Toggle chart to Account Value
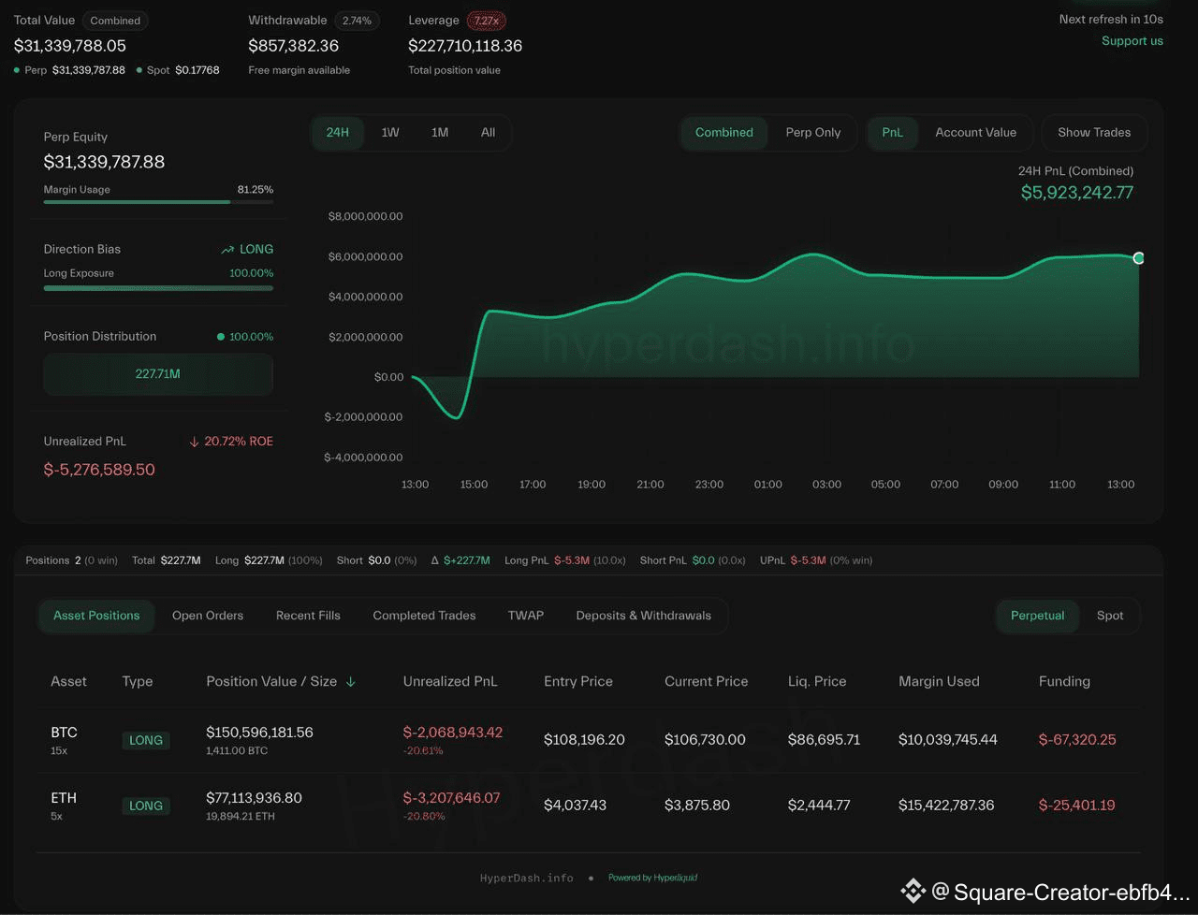 975,133
